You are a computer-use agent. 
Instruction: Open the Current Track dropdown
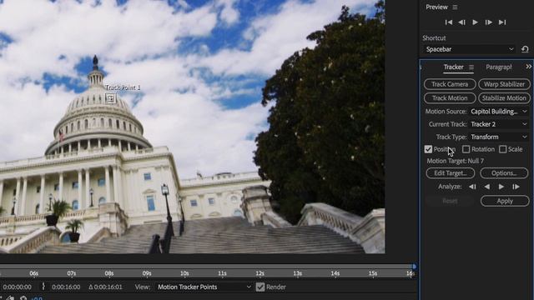pos(499,124)
